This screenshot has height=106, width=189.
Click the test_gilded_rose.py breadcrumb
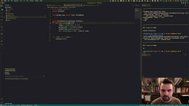click(53, 7)
